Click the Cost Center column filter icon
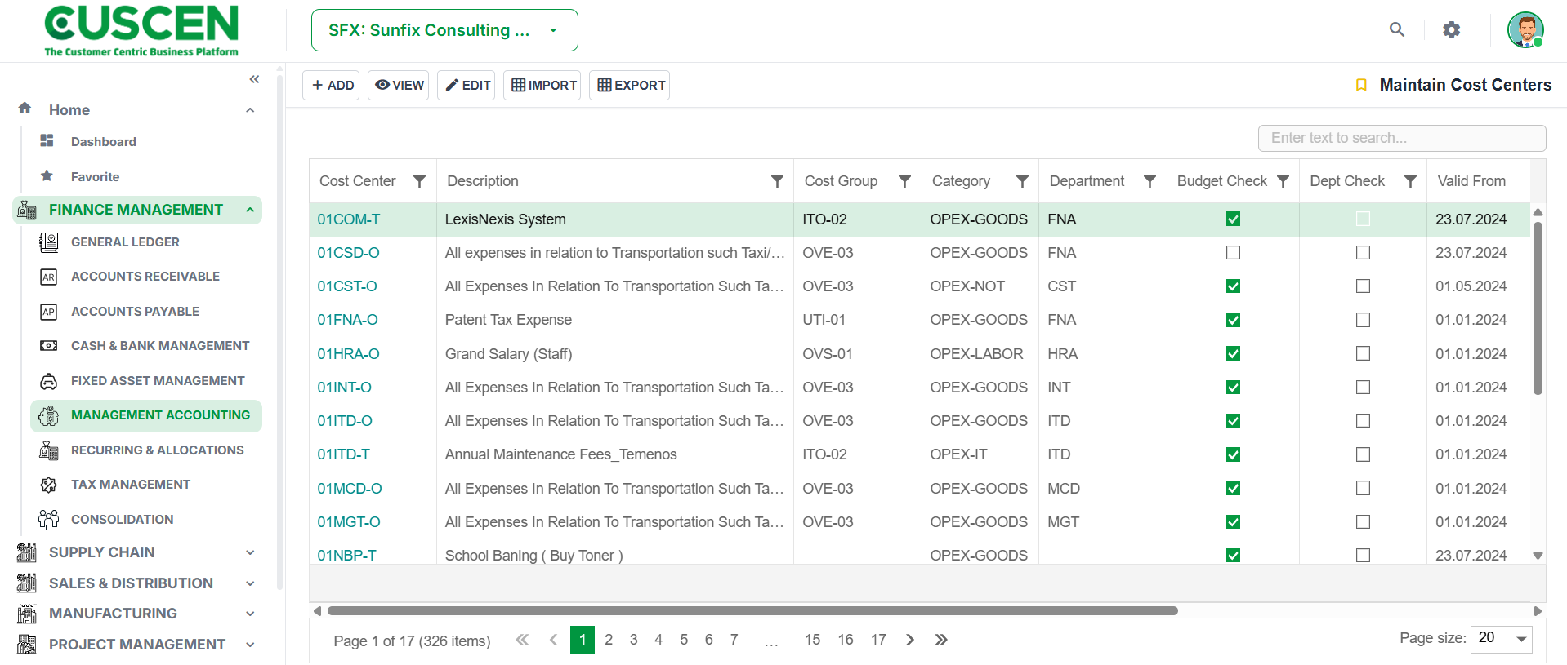 (x=419, y=181)
